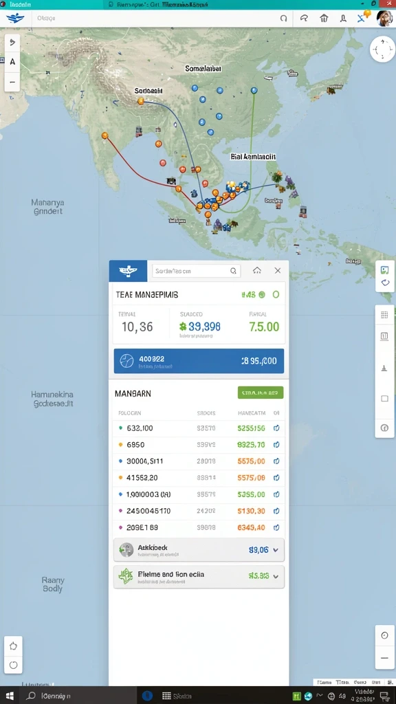Open the Windows Start button
This screenshot has width=396, height=704.
tap(10, 696)
